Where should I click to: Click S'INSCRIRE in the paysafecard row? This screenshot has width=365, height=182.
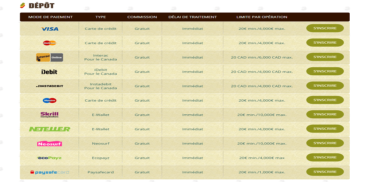pos(325,172)
